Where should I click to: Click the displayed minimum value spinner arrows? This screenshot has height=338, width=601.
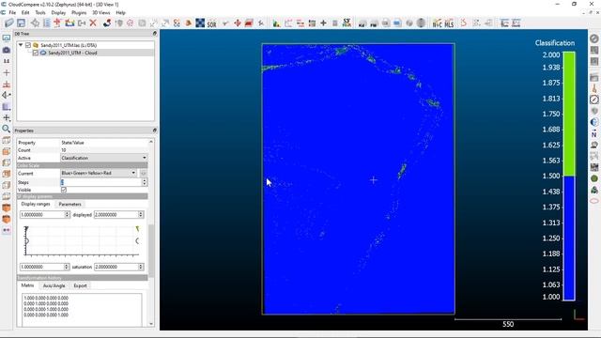tap(67, 215)
